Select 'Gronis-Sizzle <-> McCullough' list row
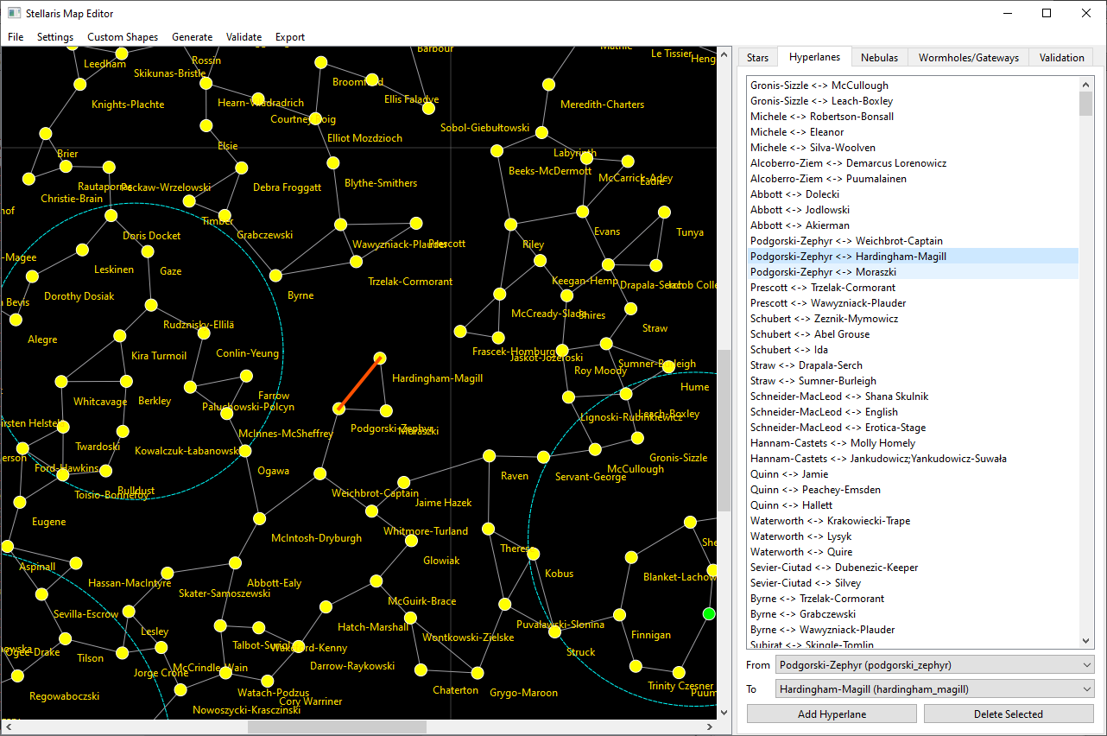1107x736 pixels. (x=913, y=85)
